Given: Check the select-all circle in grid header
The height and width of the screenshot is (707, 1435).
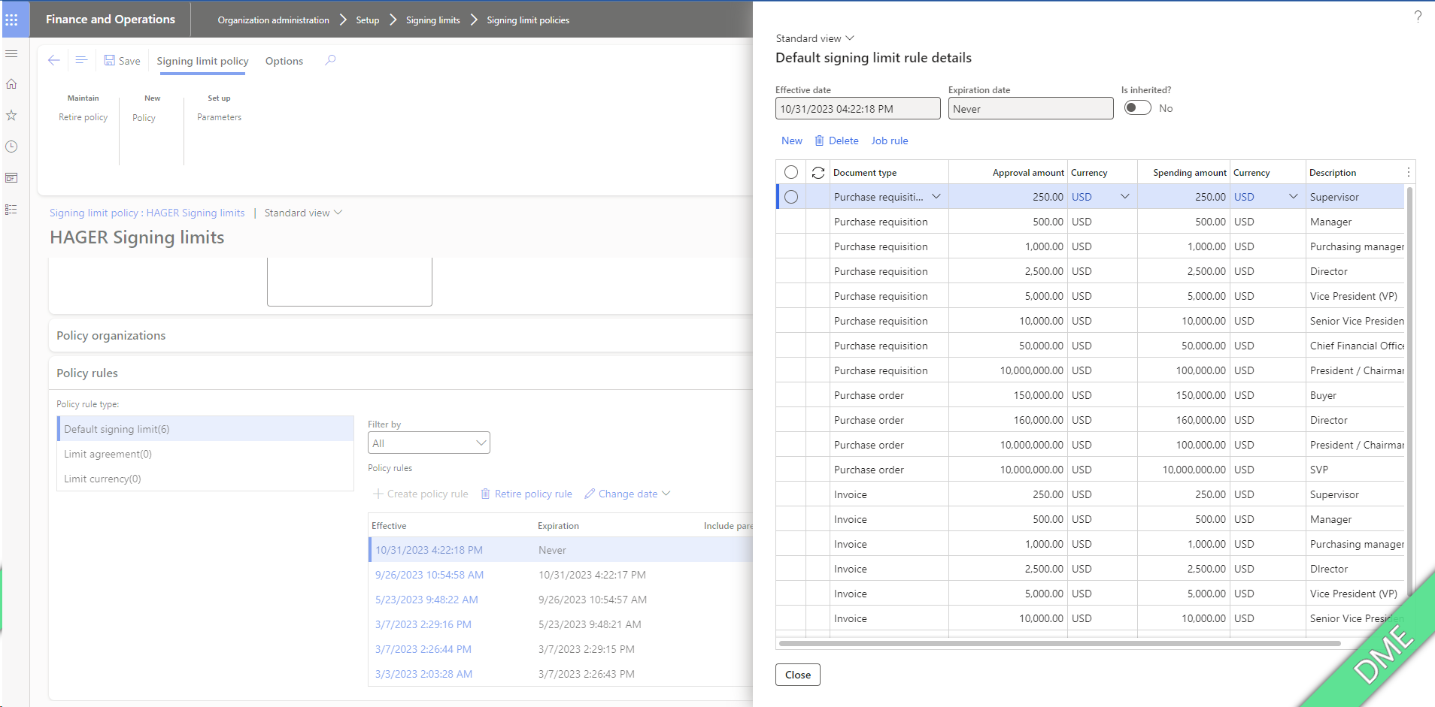Looking at the screenshot, I should pos(791,172).
